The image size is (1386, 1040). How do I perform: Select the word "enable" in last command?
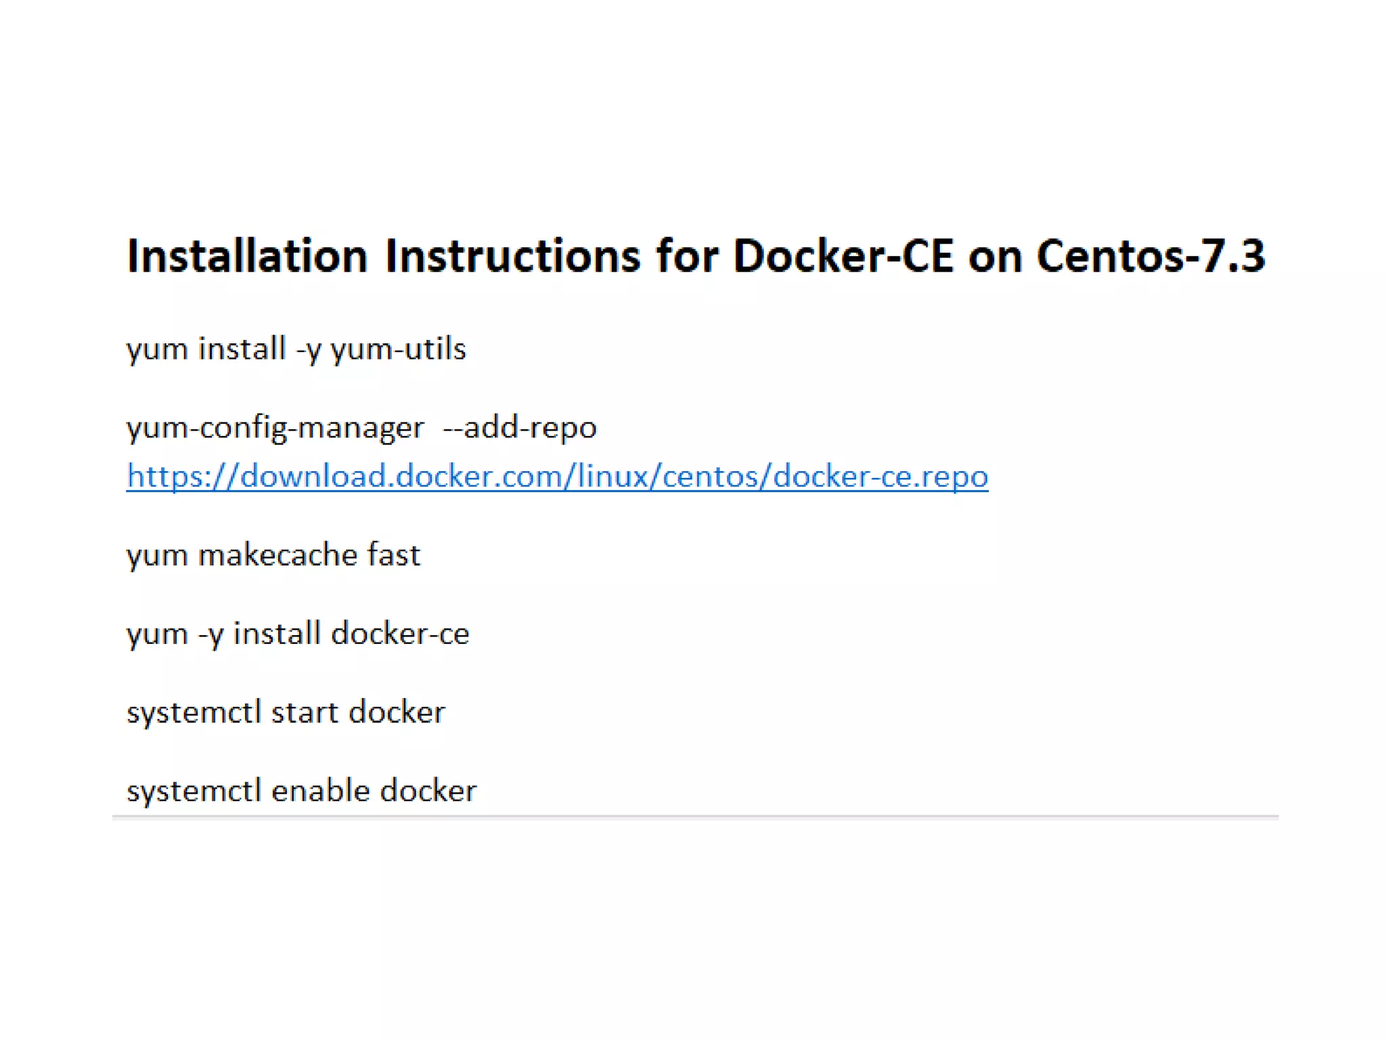point(320,792)
